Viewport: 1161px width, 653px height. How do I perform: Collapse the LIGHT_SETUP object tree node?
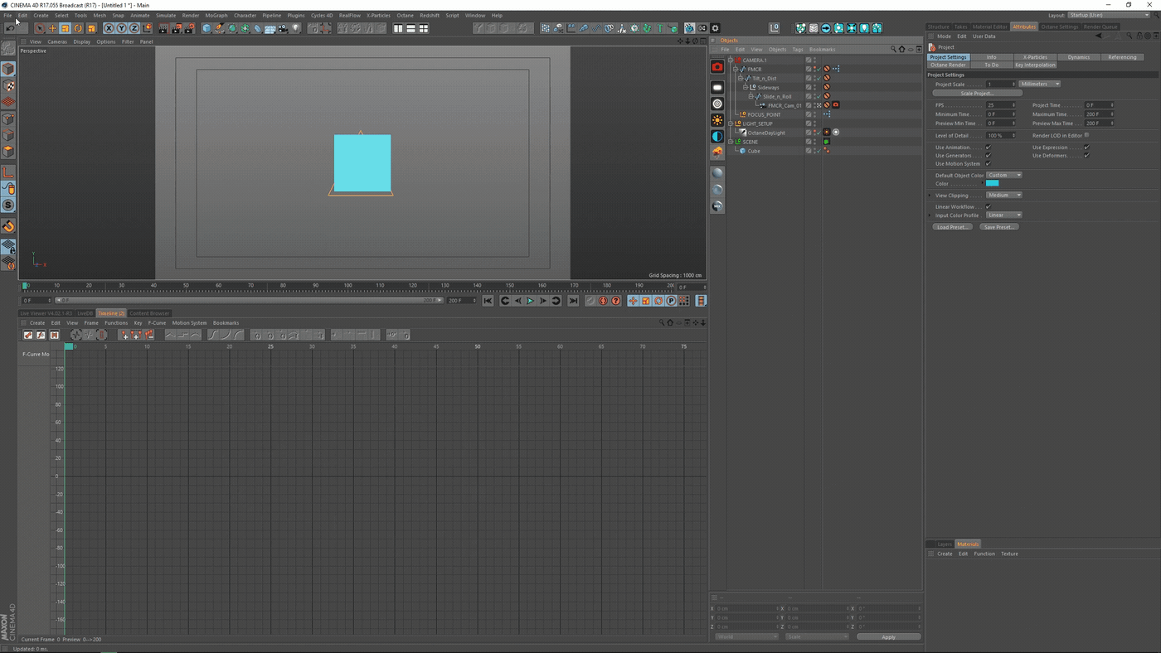[x=731, y=123]
